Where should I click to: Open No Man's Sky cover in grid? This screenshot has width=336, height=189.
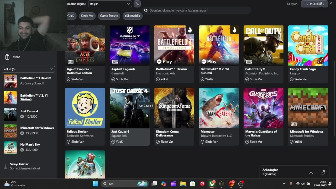[85, 165]
